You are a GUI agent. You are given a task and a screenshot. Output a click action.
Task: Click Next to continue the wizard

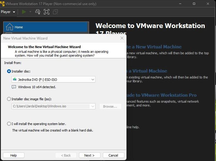point(90,155)
